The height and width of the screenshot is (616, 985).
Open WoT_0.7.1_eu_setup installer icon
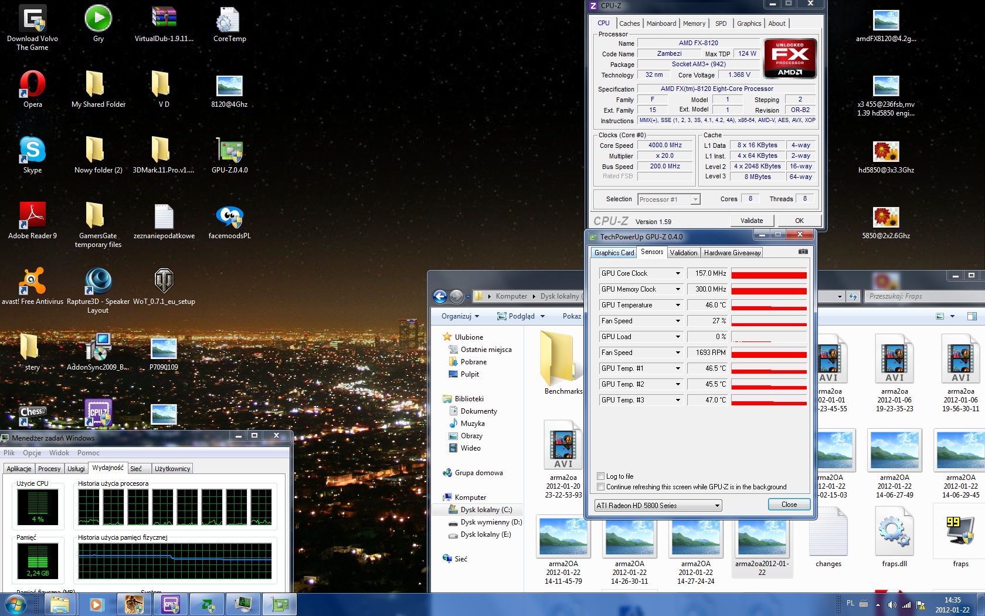pyautogui.click(x=164, y=287)
